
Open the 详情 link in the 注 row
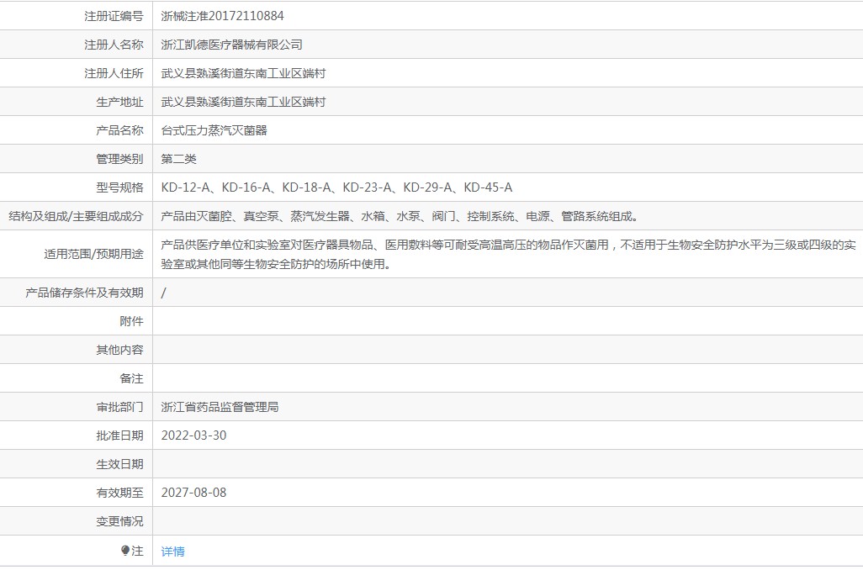pos(172,552)
